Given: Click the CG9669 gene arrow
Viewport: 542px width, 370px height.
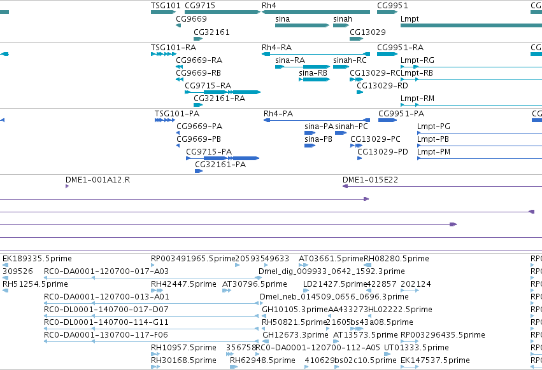Looking at the screenshot, I should (178, 25).
